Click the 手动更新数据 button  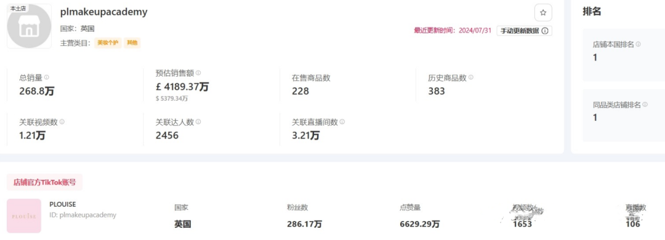524,31
